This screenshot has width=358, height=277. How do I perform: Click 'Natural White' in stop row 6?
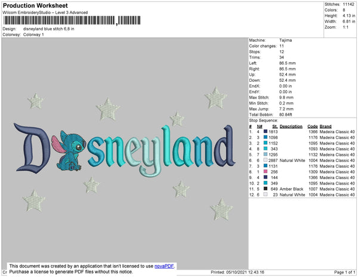[292, 161]
